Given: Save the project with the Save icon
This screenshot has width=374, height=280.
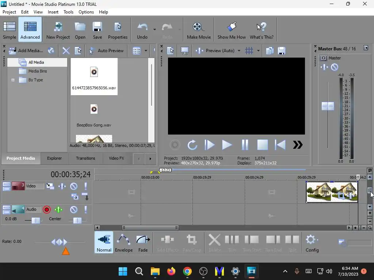Looking at the screenshot, I should click(97, 30).
